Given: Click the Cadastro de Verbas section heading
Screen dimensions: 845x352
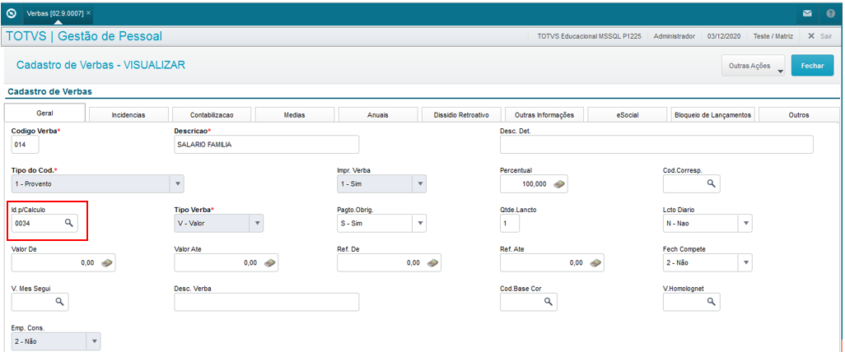Looking at the screenshot, I should click(49, 91).
